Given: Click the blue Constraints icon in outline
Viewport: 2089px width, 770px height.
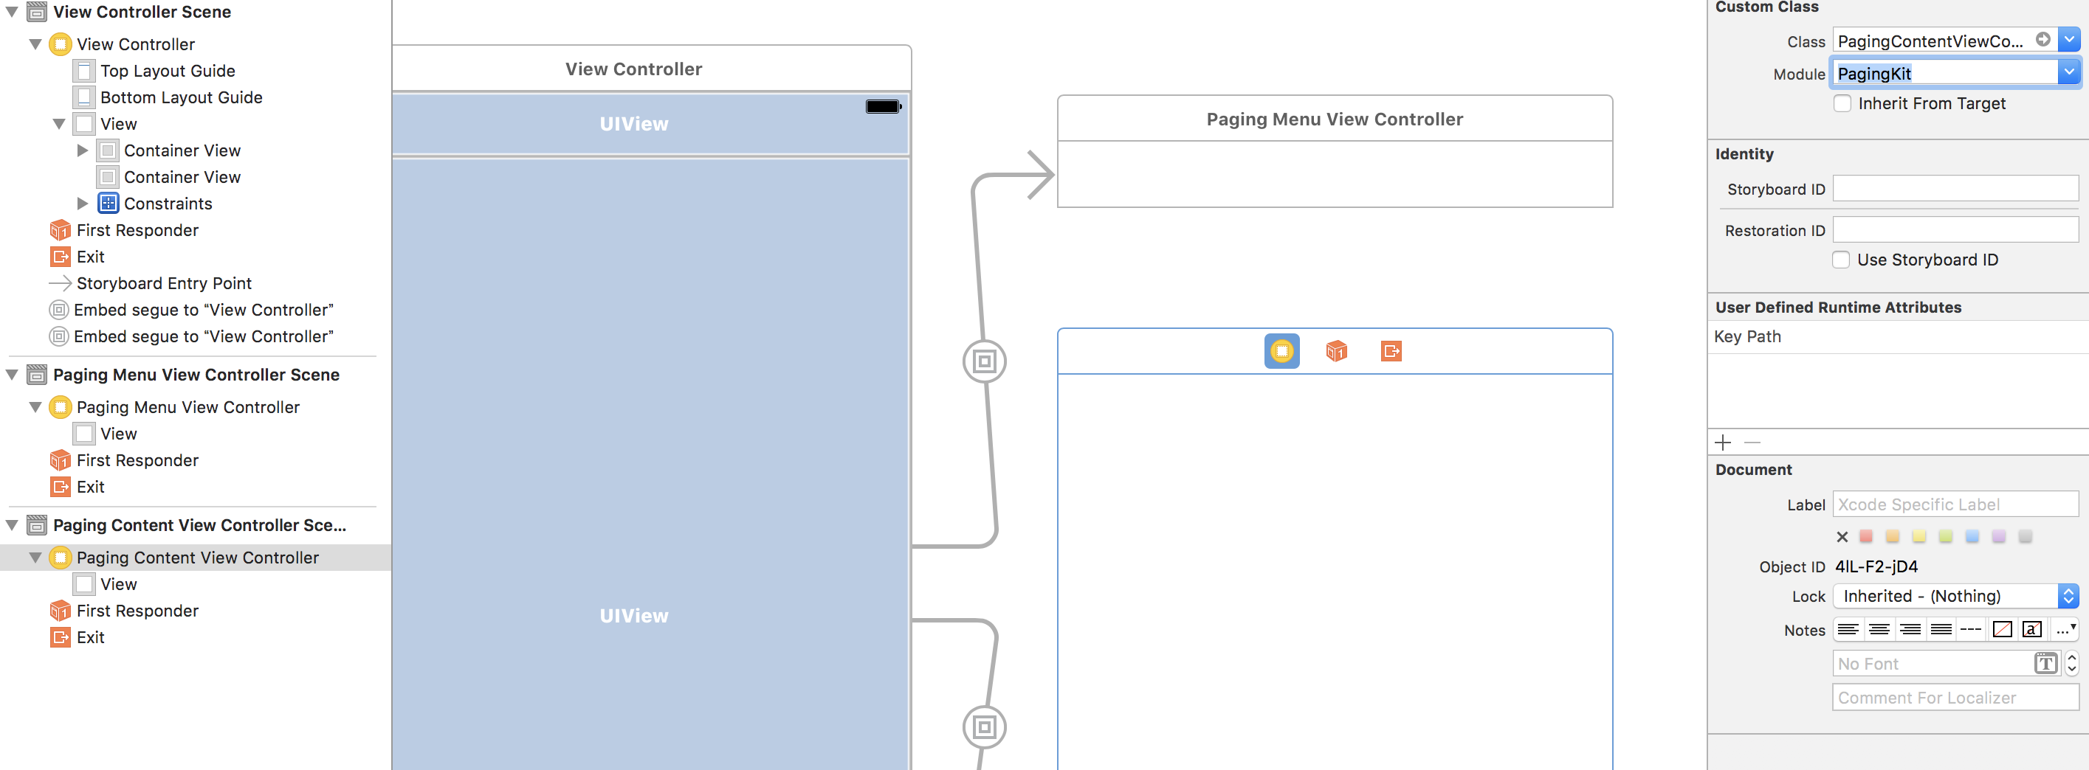Looking at the screenshot, I should coord(108,203).
